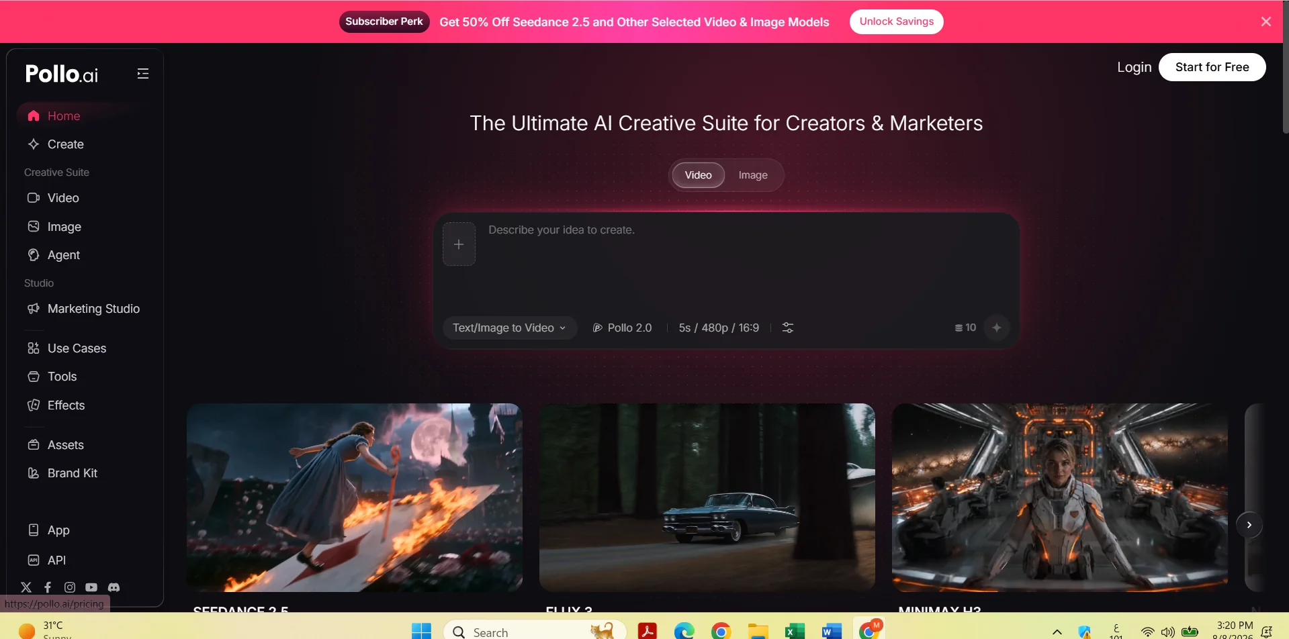The width and height of the screenshot is (1289, 639).
Task: Open Pollo.ai's X (Twitter) page
Action: click(x=26, y=587)
